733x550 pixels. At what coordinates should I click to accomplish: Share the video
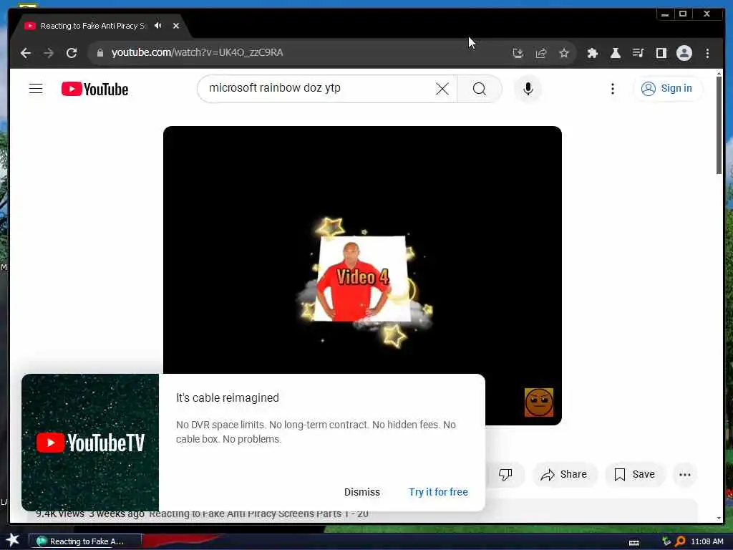pos(564,474)
